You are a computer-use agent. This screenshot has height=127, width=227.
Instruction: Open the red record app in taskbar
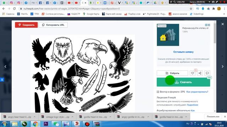(x=87, y=124)
